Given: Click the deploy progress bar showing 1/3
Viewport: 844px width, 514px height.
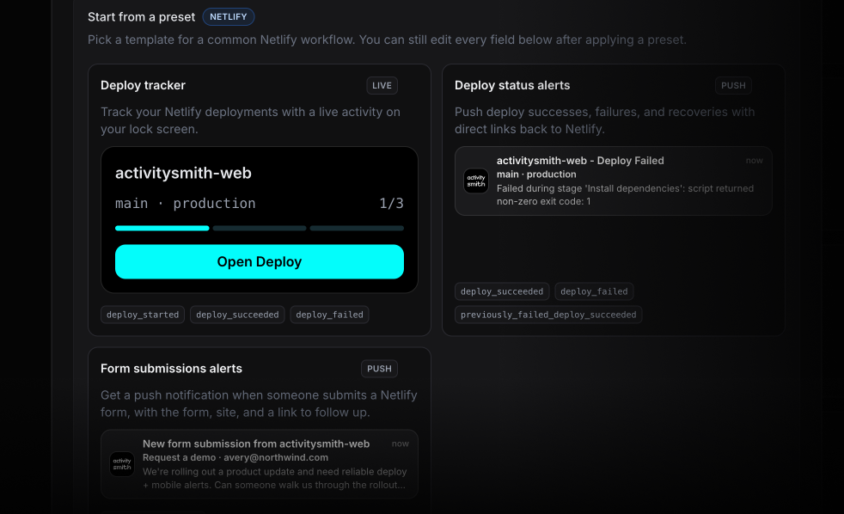Looking at the screenshot, I should (x=260, y=228).
